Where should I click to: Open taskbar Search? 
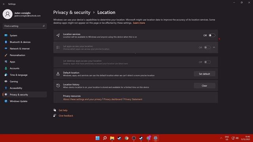(x=105, y=138)
